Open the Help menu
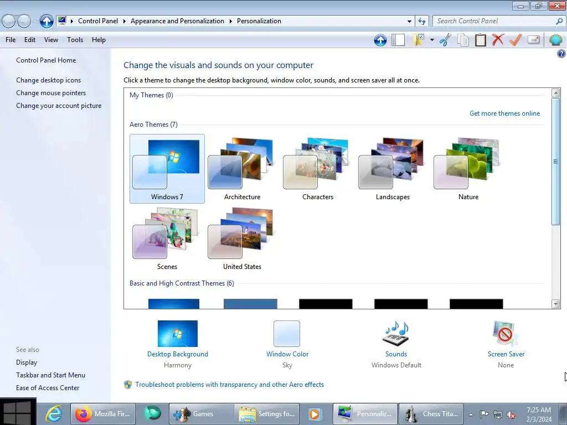The width and height of the screenshot is (567, 425). (99, 40)
